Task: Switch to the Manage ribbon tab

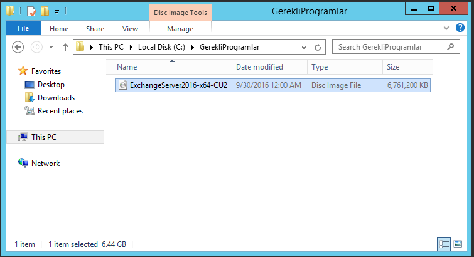Action: [x=180, y=29]
